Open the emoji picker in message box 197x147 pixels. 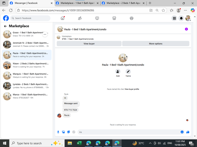point(182,132)
